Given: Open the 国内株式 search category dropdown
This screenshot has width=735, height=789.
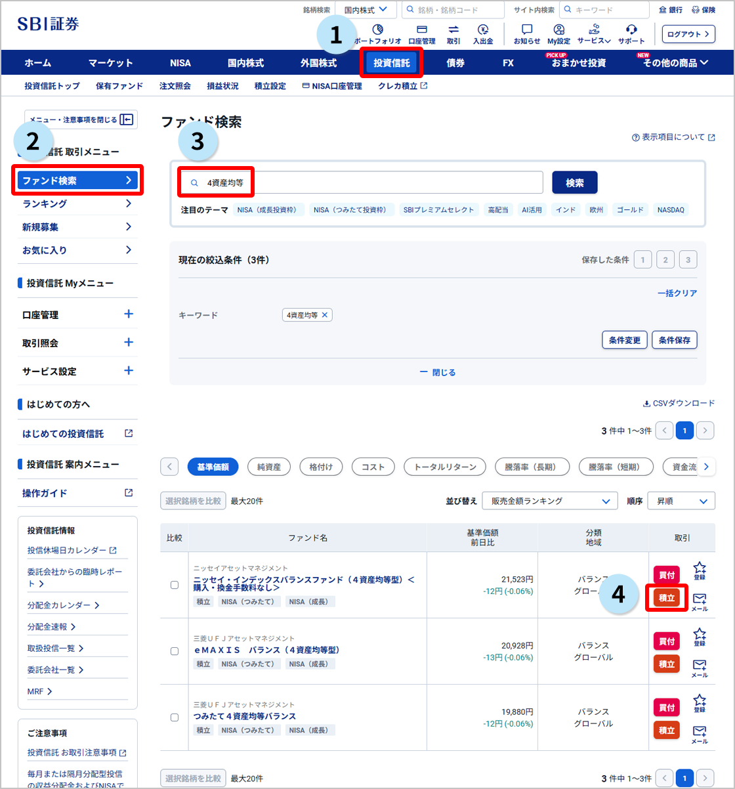Looking at the screenshot, I should point(366,9).
